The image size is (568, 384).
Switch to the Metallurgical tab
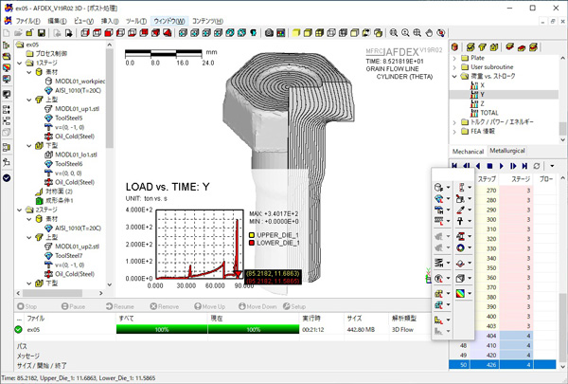tap(507, 151)
